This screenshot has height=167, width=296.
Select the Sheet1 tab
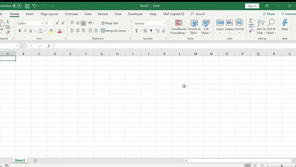tap(20, 161)
